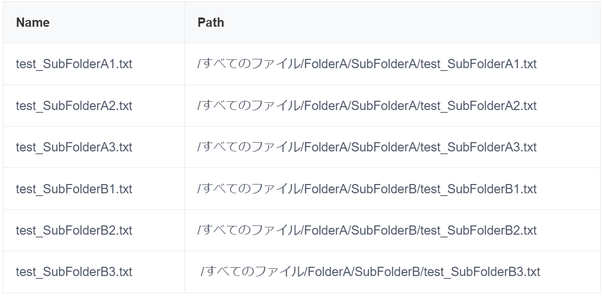Click the full path ending in test_SubFolderA1.txt
The image size is (603, 296).
click(x=366, y=64)
